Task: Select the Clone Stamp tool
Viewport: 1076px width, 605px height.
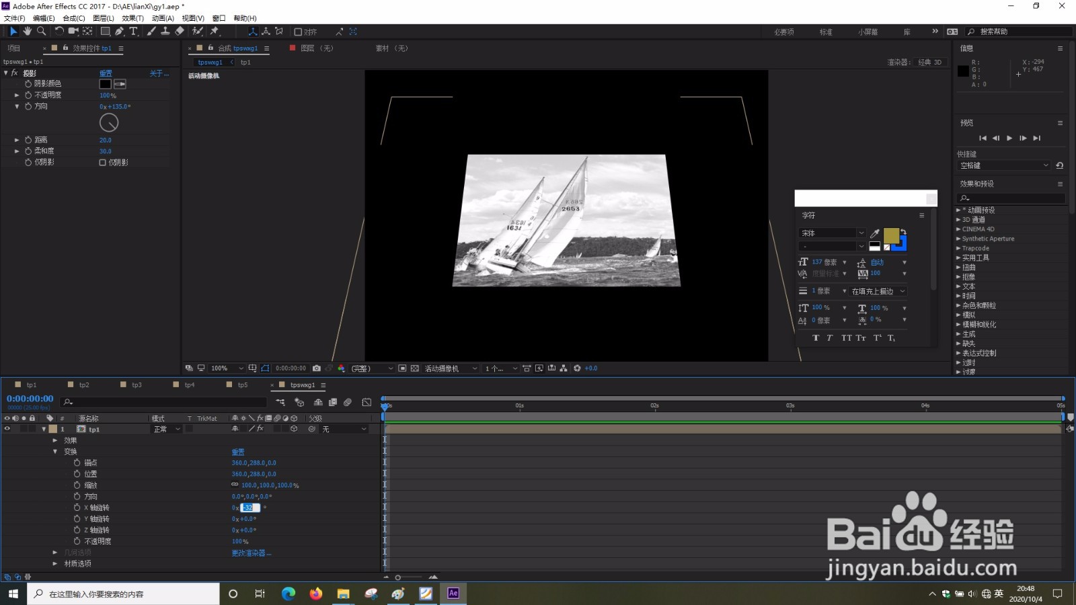Action: pos(165,32)
